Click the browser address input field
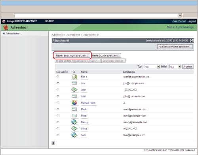This screenshot has height=155, width=198. point(97,15)
